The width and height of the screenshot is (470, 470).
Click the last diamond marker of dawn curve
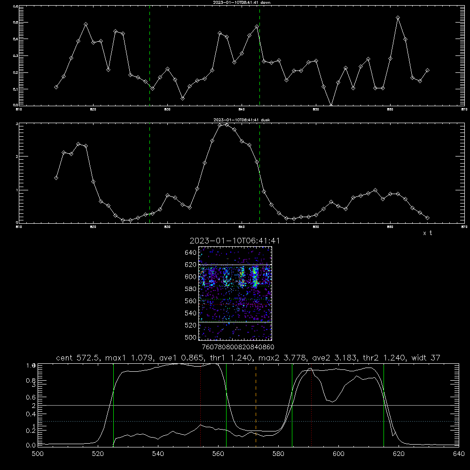click(428, 70)
